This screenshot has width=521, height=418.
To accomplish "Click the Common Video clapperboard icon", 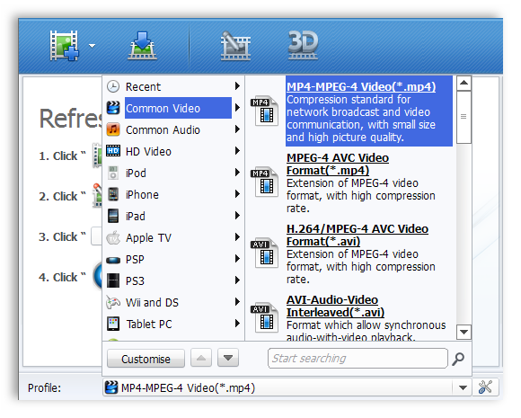I will [x=113, y=108].
